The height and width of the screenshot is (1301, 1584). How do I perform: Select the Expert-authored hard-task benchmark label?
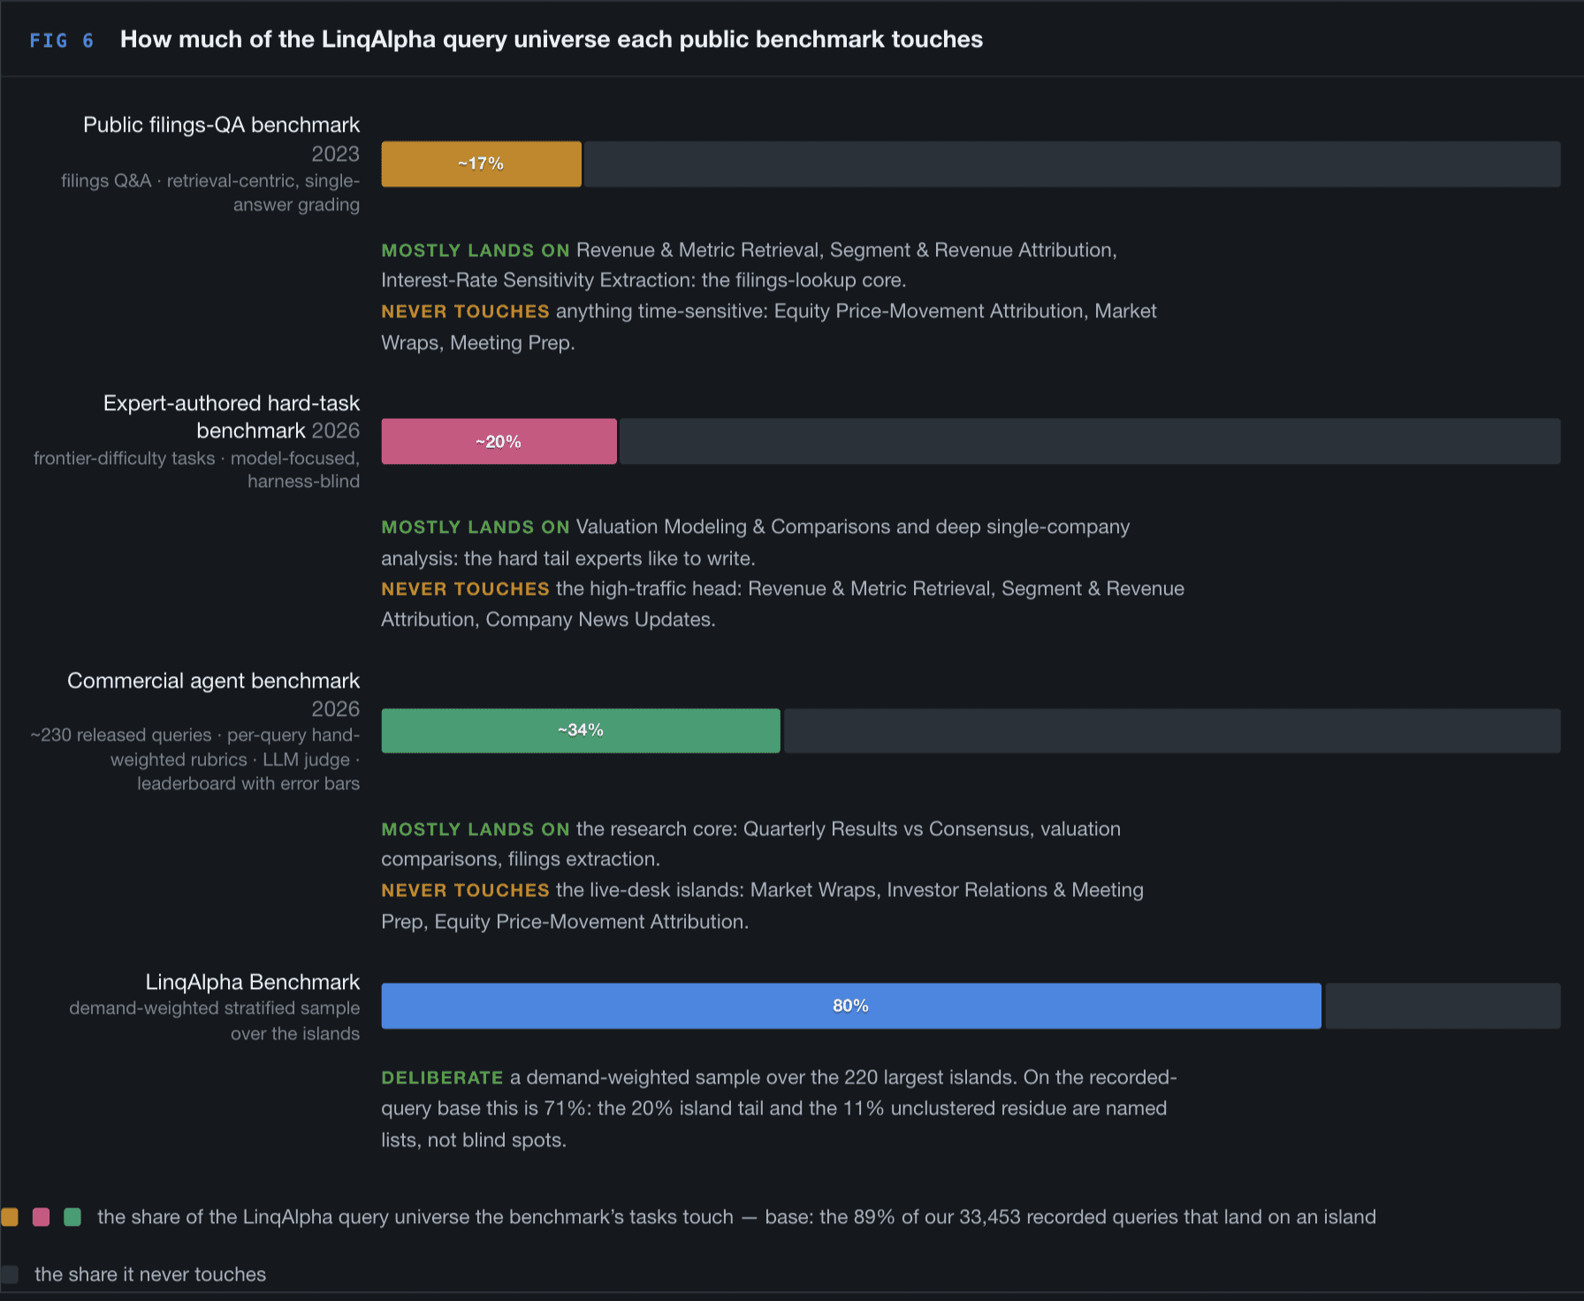232,416
